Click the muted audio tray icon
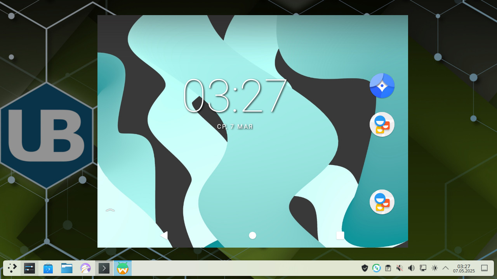 400,268
